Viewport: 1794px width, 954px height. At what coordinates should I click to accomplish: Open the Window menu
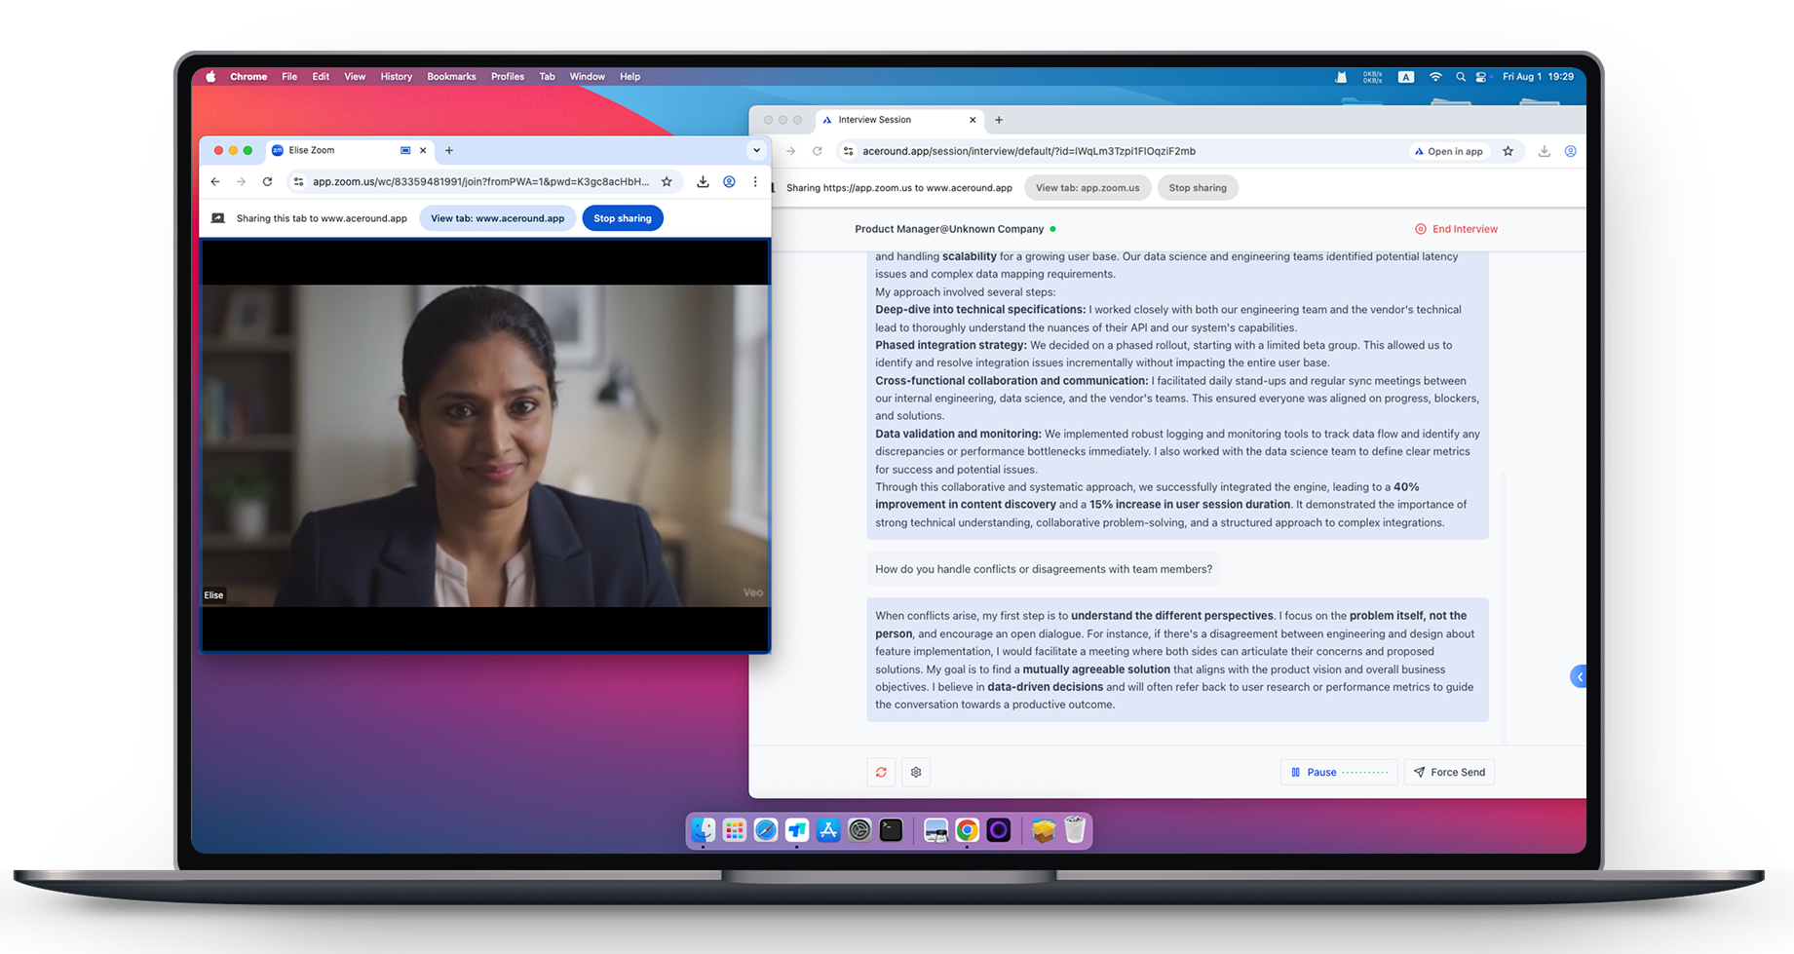[x=587, y=76]
